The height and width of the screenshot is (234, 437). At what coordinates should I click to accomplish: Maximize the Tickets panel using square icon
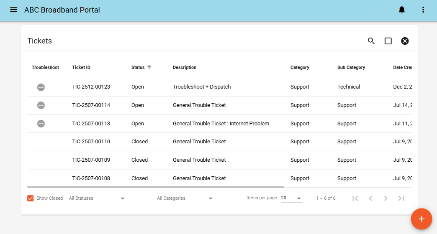[388, 41]
